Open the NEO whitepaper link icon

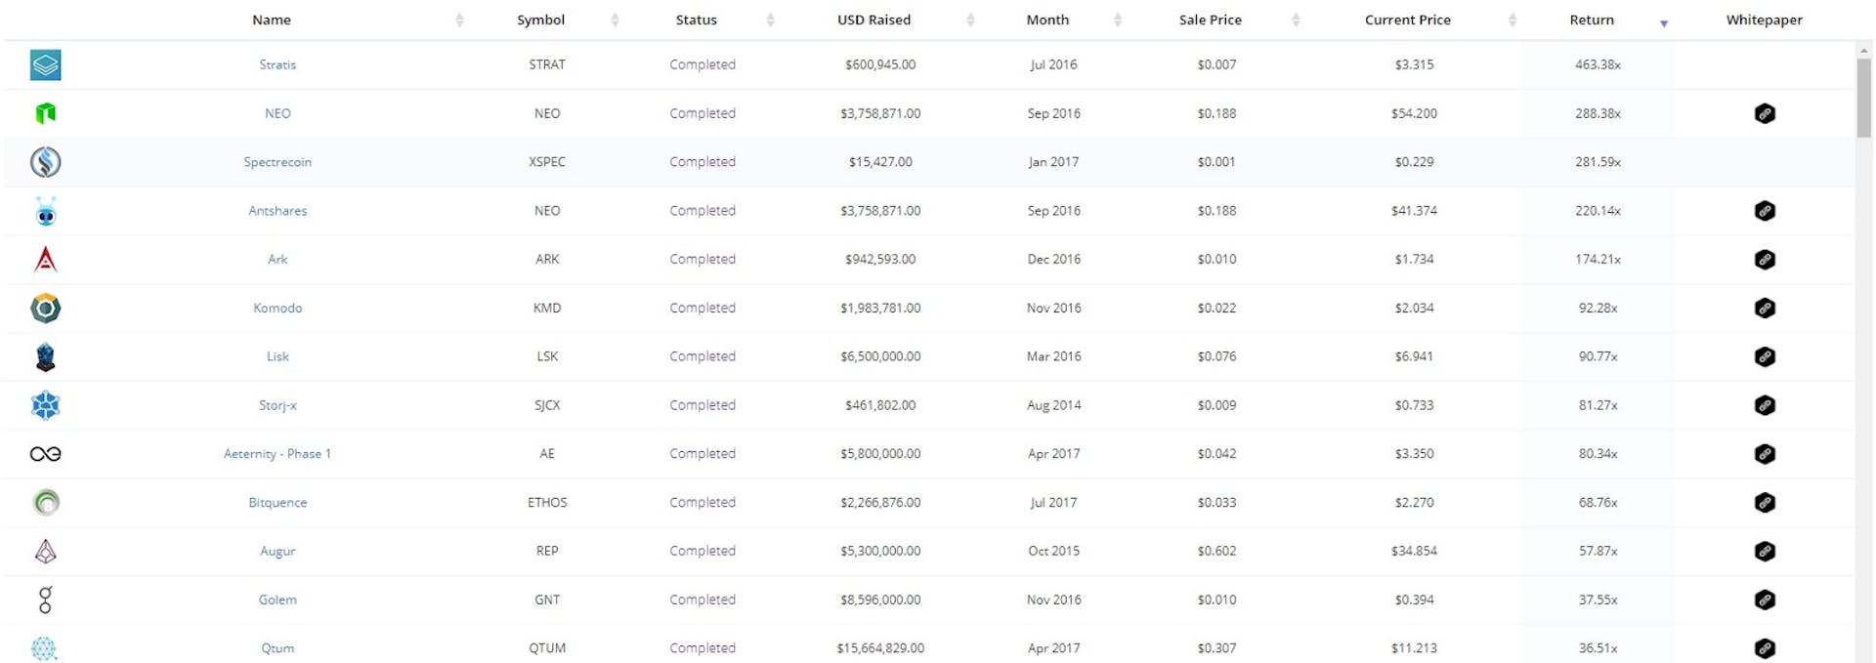pyautogui.click(x=1765, y=113)
